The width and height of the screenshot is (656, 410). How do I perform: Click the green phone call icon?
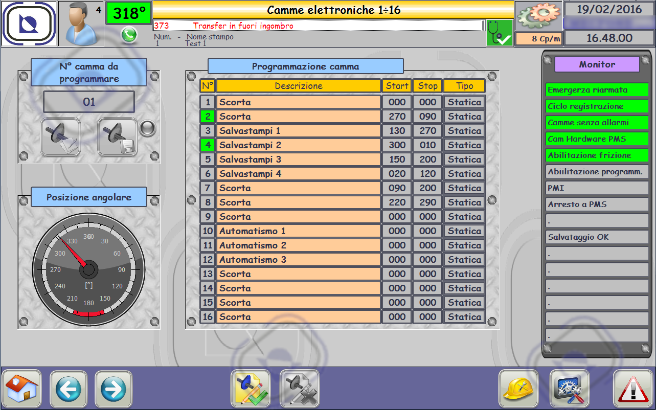click(129, 35)
